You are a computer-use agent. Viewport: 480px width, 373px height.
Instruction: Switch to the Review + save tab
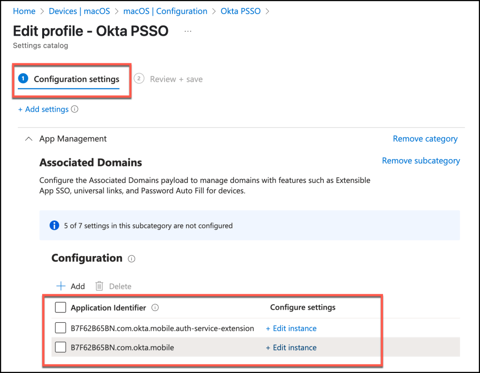point(176,79)
